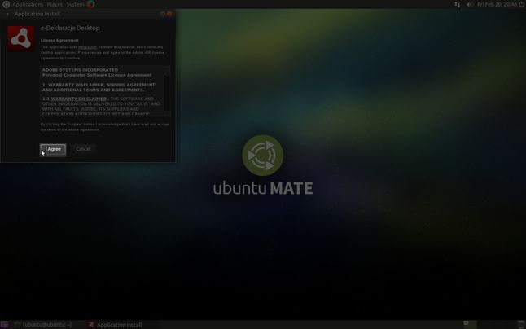Click the License Agreement label

[59, 40]
